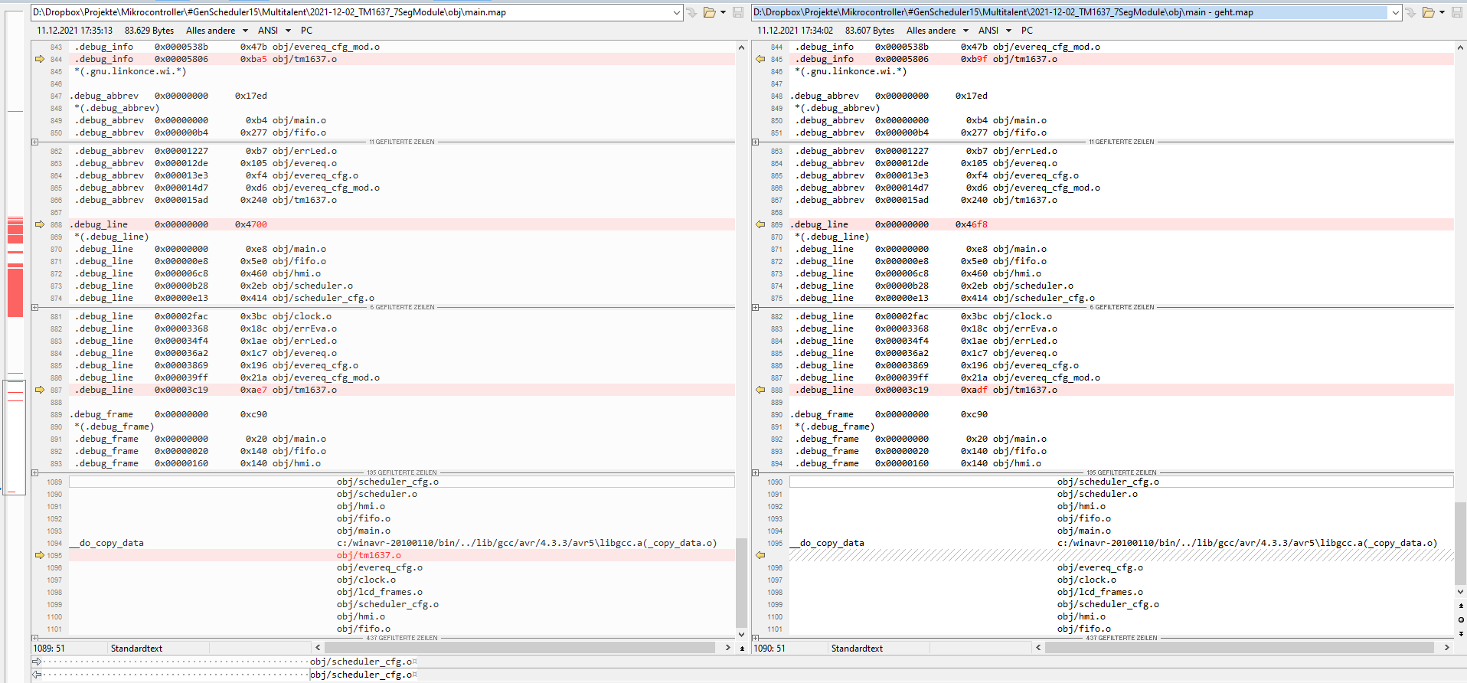Click right pane browse folder icon
The width and height of the screenshot is (1467, 683).
pos(1429,12)
